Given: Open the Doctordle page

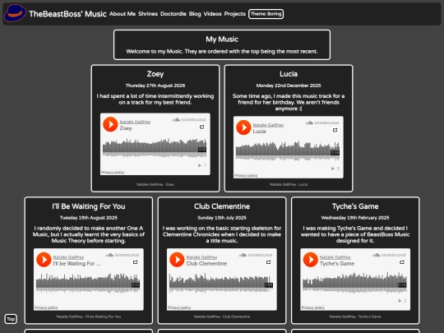Looking at the screenshot, I should tap(173, 14).
